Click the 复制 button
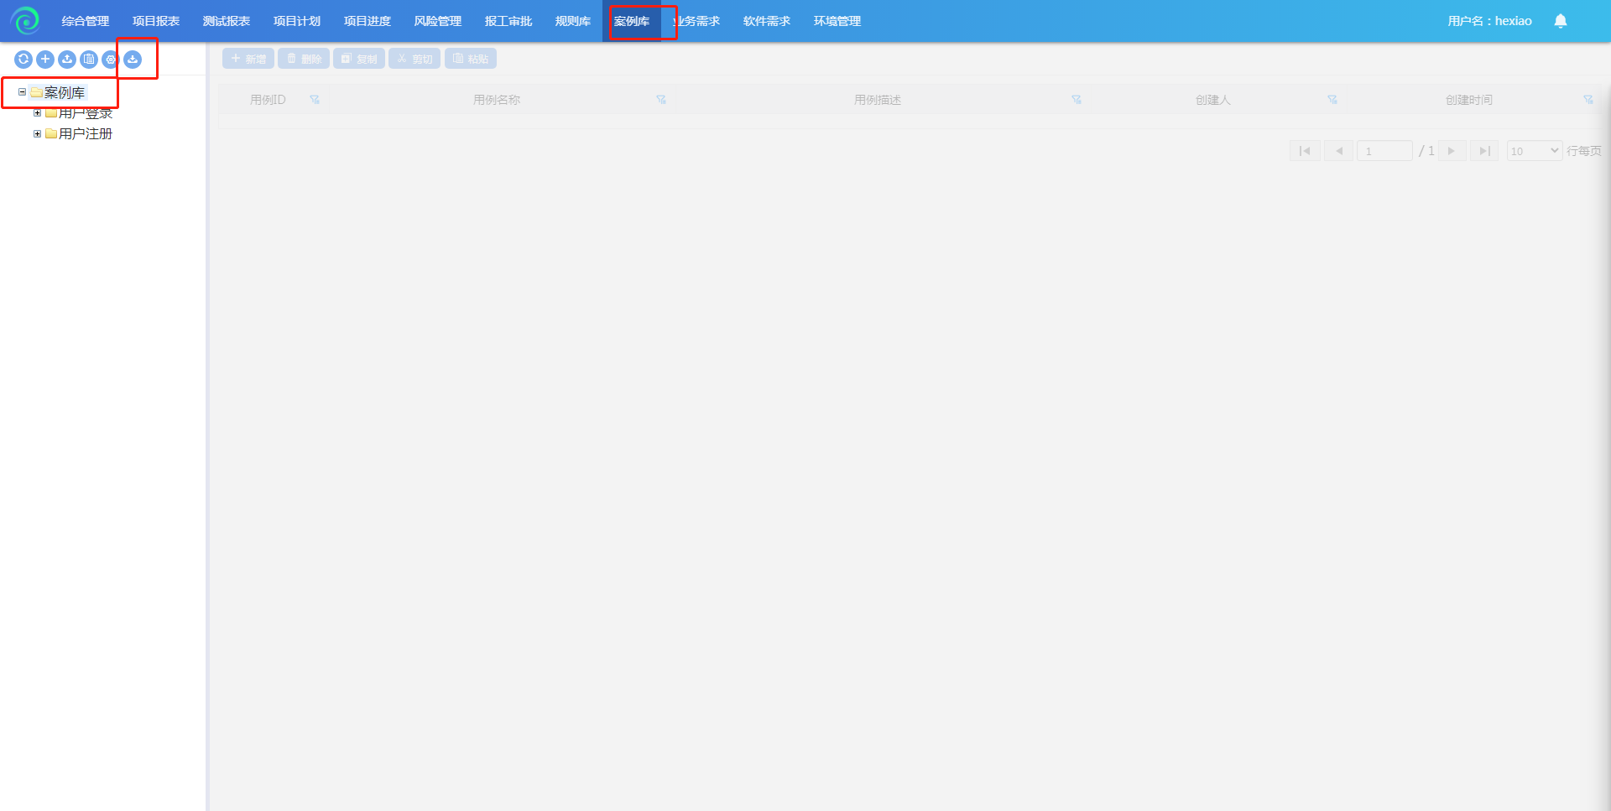1611x811 pixels. pos(359,59)
